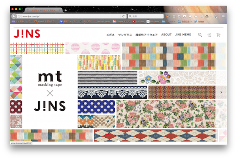The image size is (237, 159).
Task: Expand the ニュース bookmarks folder
Action: tap(169, 21)
